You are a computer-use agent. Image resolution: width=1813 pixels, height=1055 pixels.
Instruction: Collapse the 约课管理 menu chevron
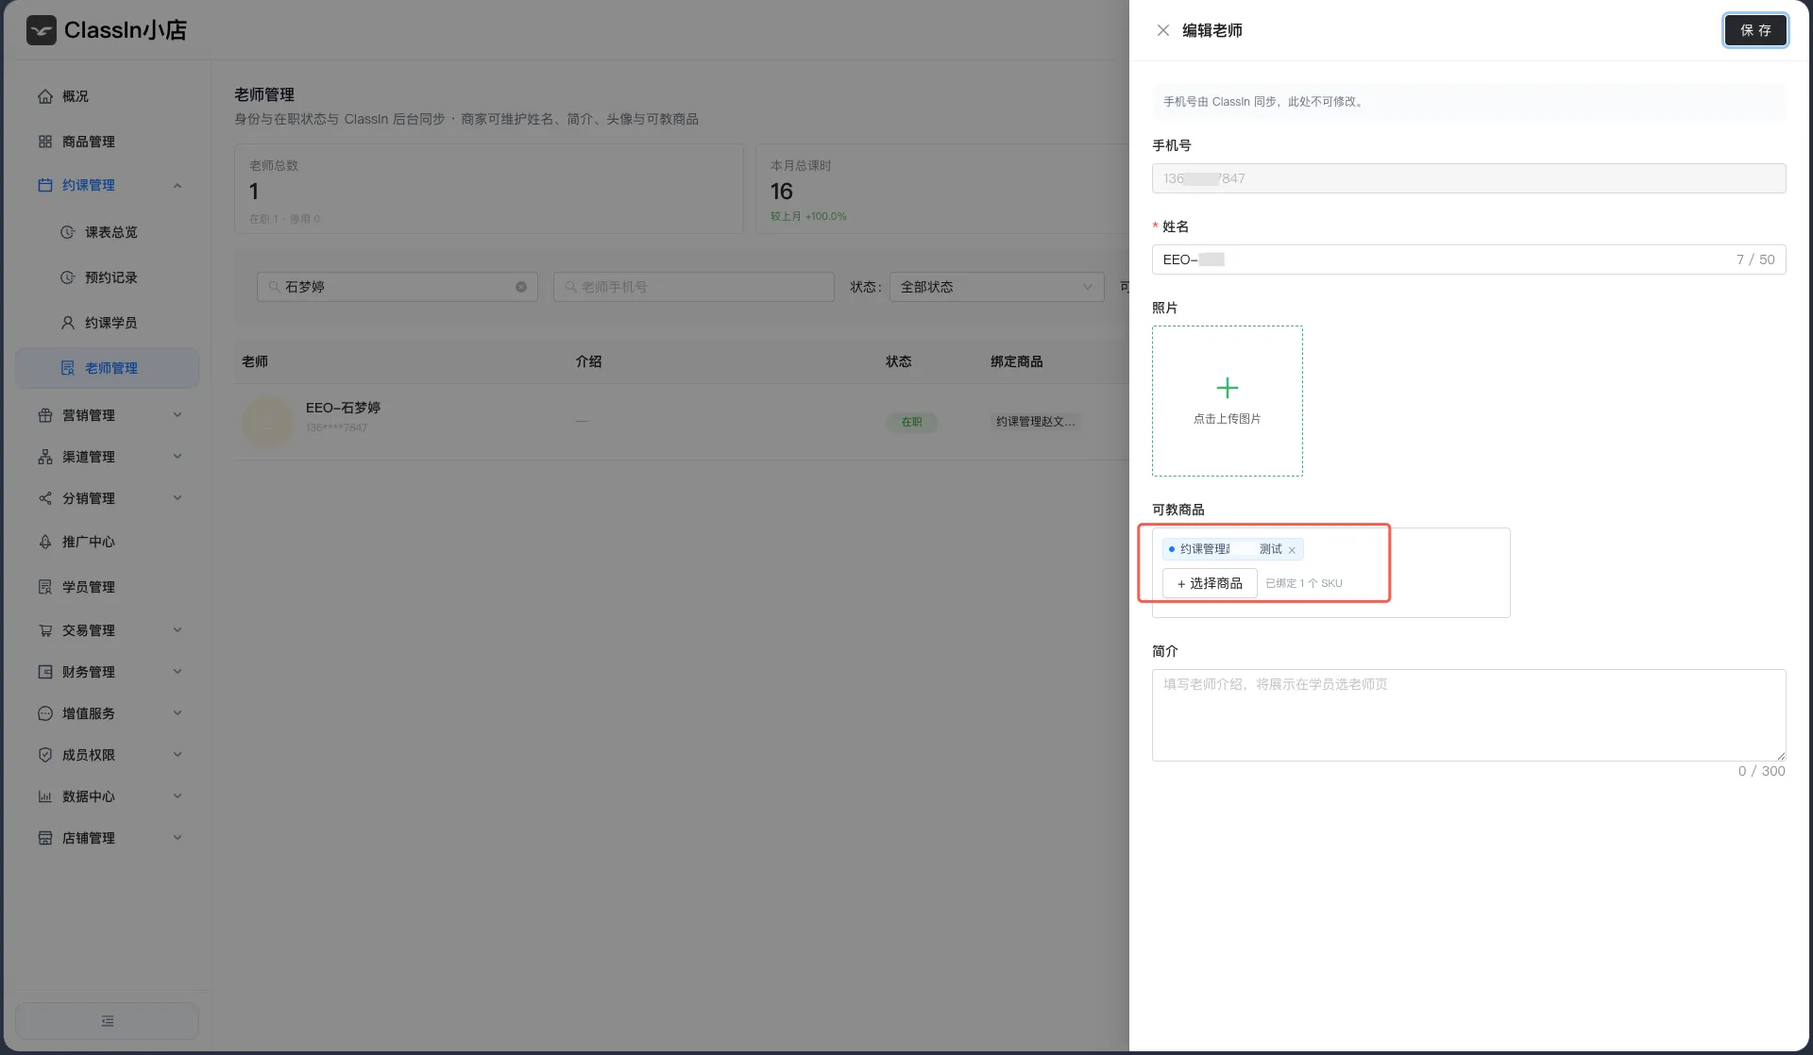(x=178, y=185)
